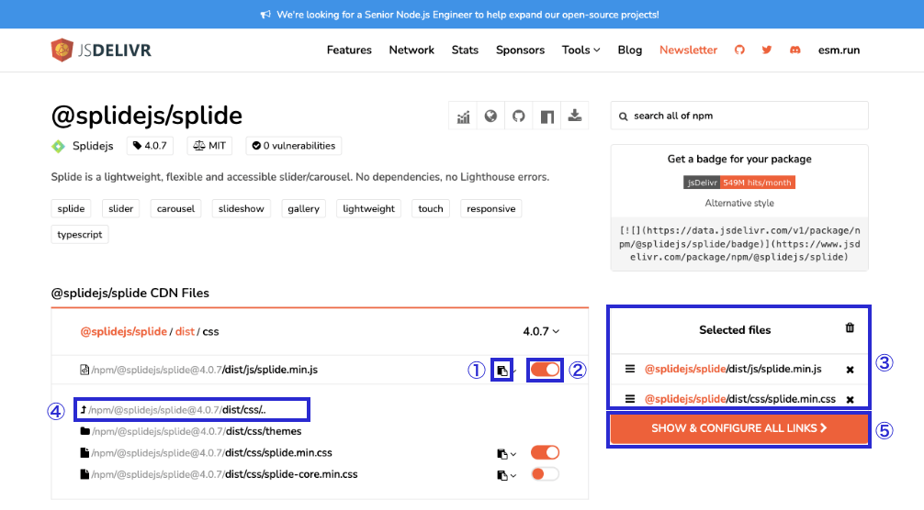
Task: Open the dist/css/themes folder
Action: pos(191,431)
